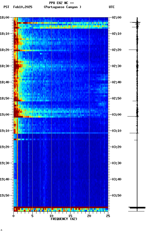Click the 03:00 UTC time label
Screen dimensions: 149x233
tap(117, 115)
